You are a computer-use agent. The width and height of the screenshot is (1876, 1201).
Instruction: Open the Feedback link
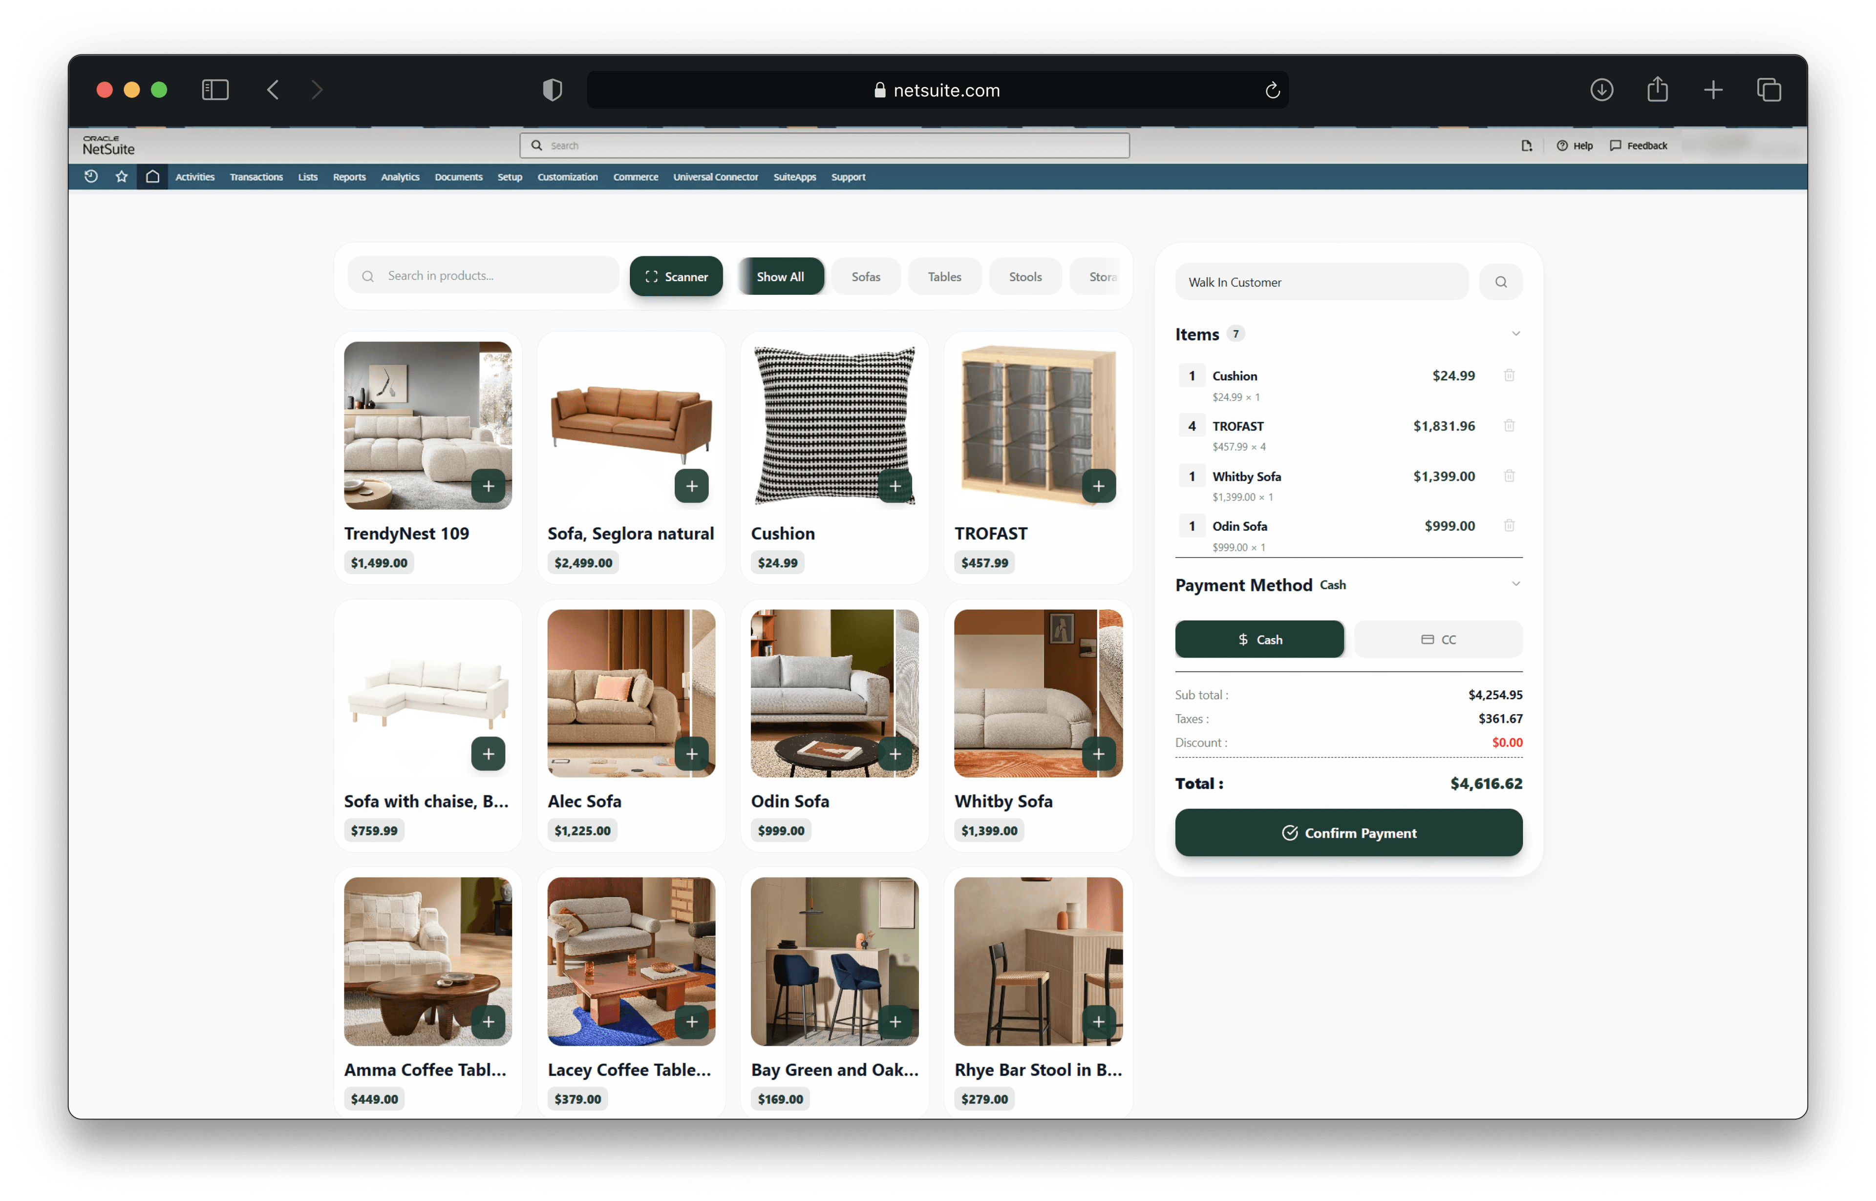[x=1639, y=145]
